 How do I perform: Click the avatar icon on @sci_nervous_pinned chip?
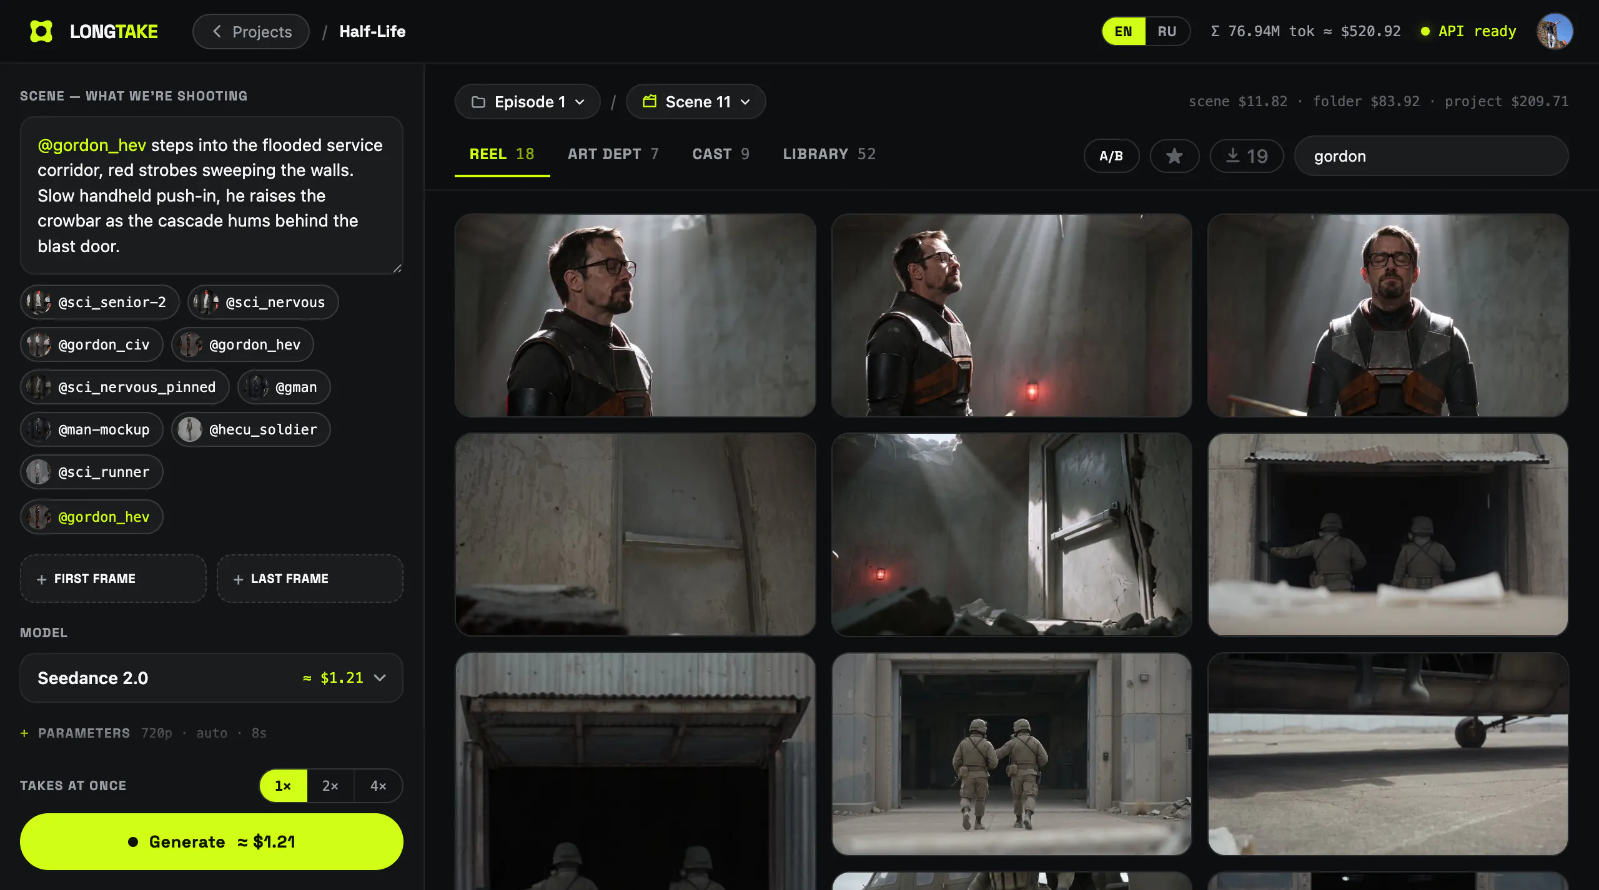39,387
